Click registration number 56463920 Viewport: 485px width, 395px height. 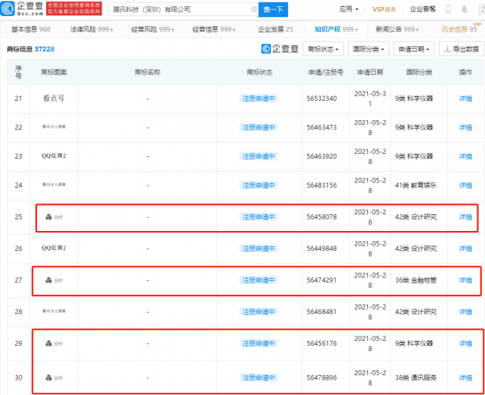pos(322,156)
